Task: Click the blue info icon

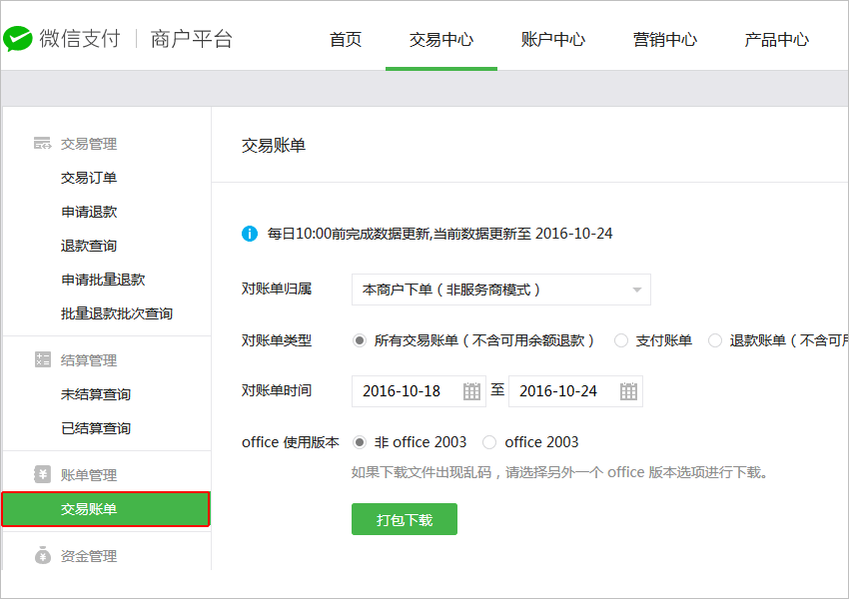Action: click(x=250, y=234)
